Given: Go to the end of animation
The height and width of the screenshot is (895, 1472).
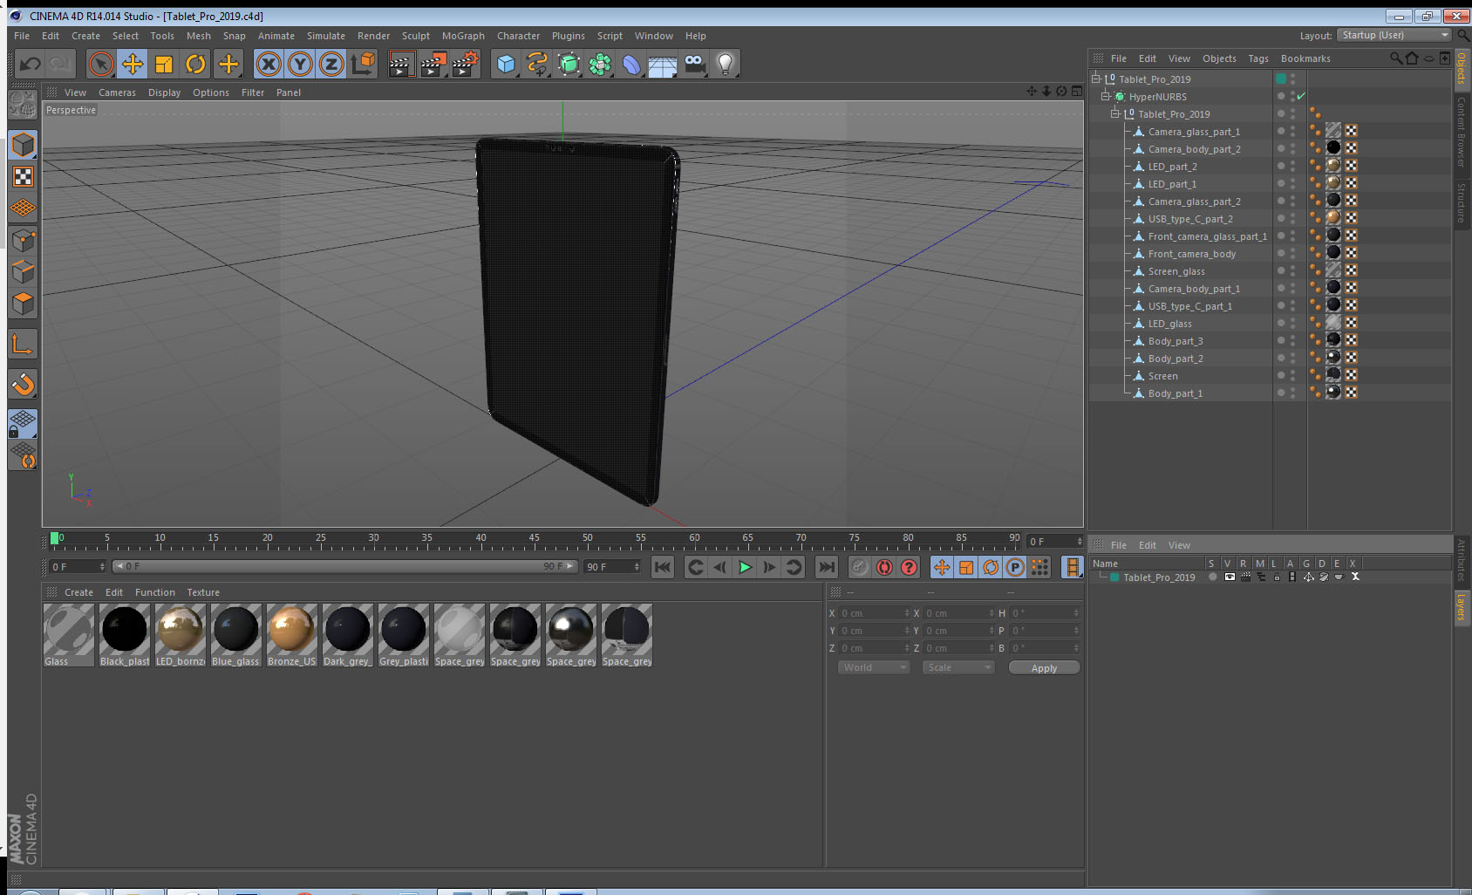Looking at the screenshot, I should (x=827, y=567).
